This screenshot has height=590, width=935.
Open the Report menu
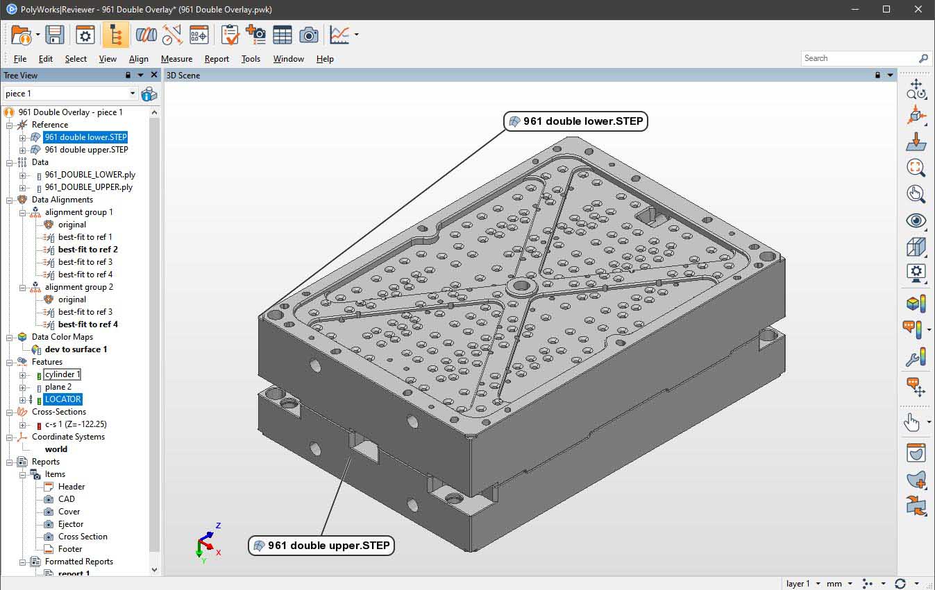point(217,59)
